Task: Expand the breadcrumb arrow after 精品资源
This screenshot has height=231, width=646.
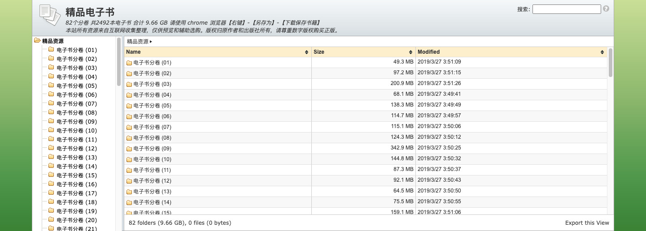Action: click(151, 42)
